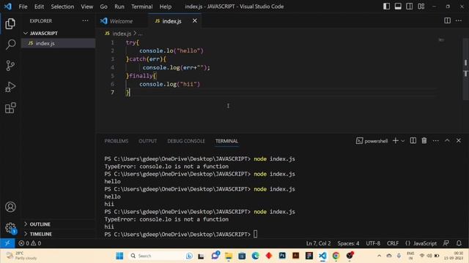Open the View menu
This screenshot has height=263, width=469.
(x=86, y=7)
